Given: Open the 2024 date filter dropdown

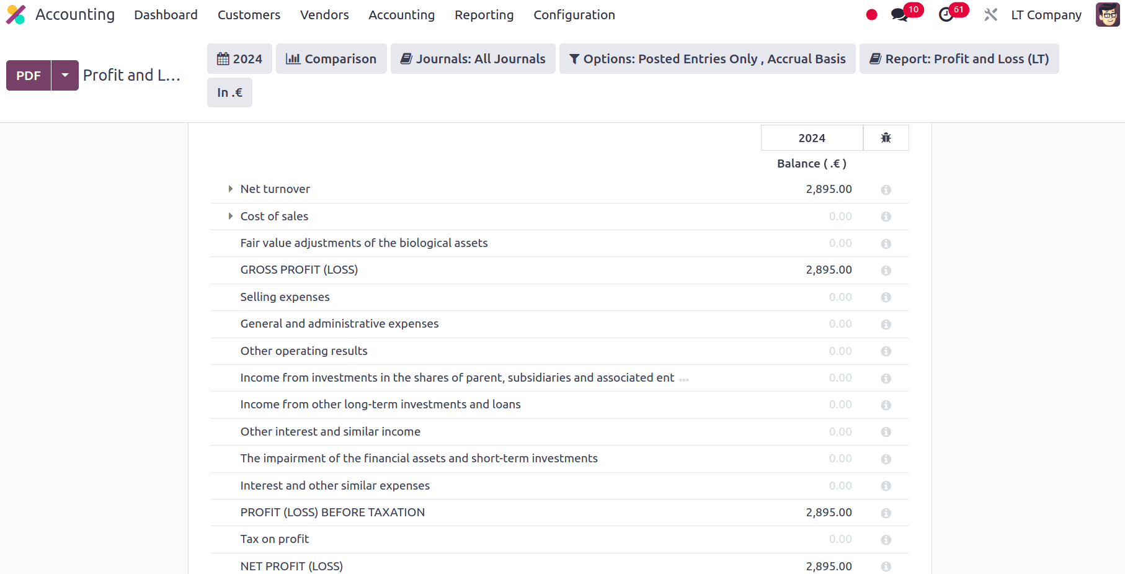Looking at the screenshot, I should click(239, 59).
